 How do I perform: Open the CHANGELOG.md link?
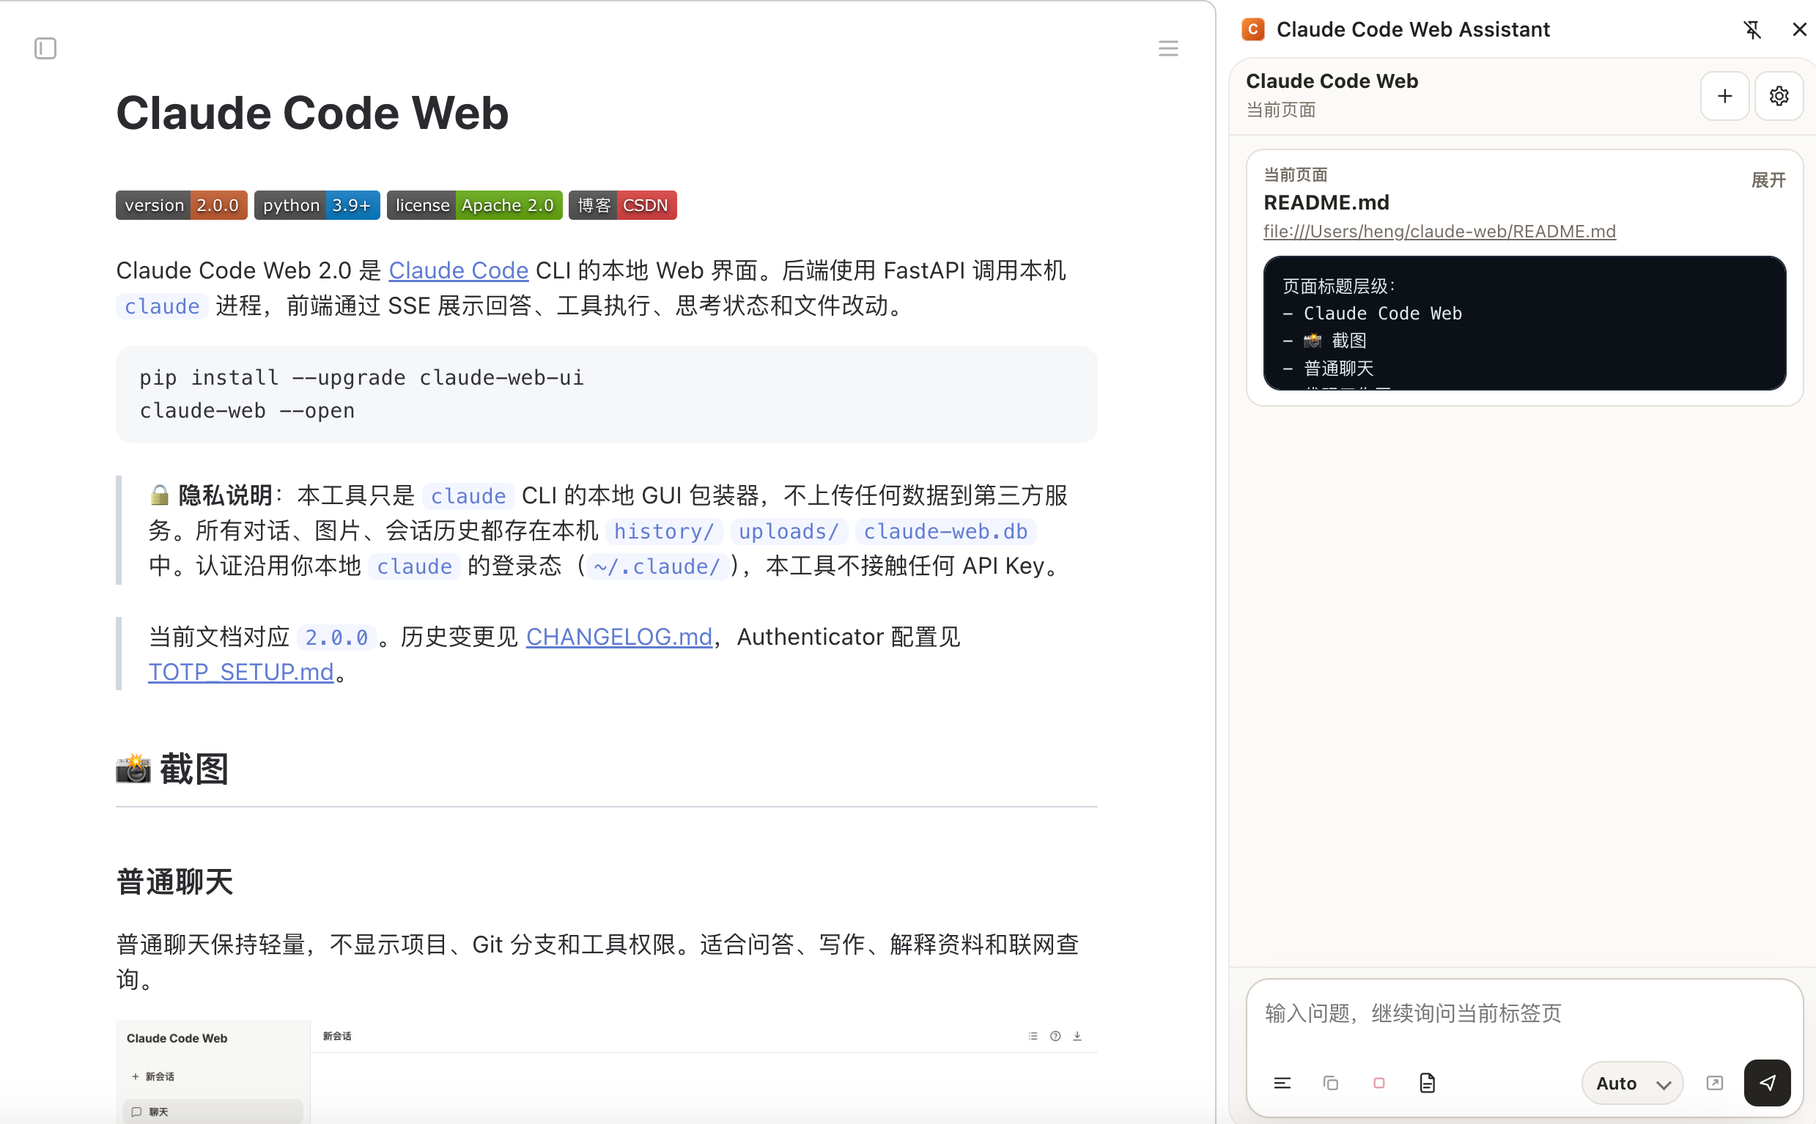point(619,636)
